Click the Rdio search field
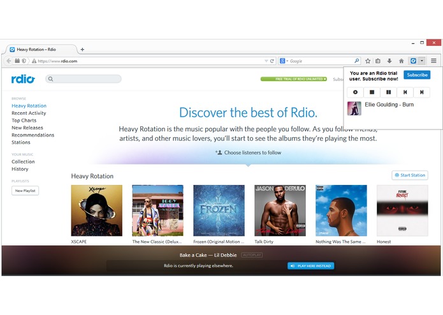443x315 pixels. point(84,79)
